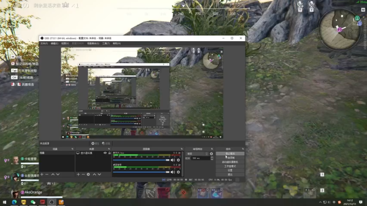Open the View (视图) menu
Image resolution: width=367 pixels, height=206 pixels.
(x=65, y=43)
